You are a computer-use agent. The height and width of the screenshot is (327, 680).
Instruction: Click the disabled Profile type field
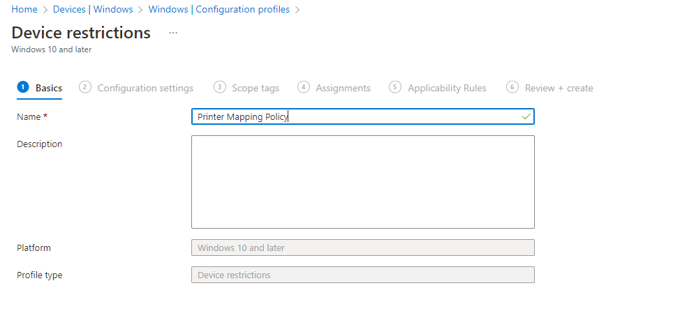[362, 275]
